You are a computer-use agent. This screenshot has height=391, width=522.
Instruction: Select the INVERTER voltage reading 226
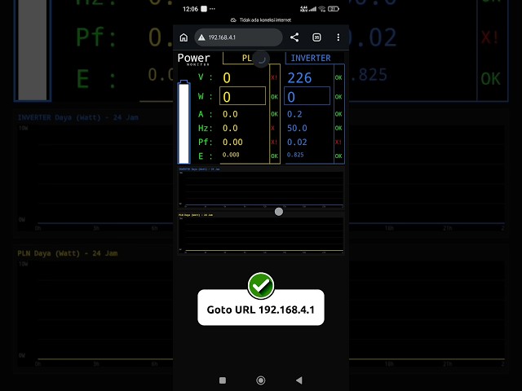pos(299,78)
